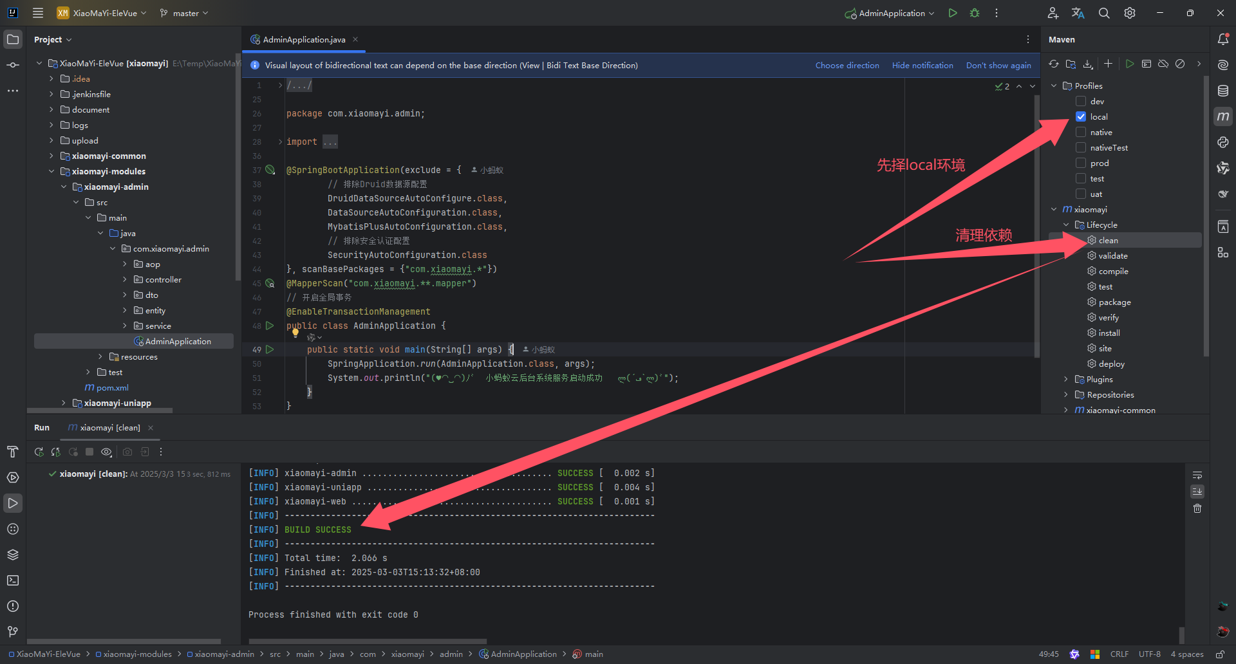The image size is (1236, 664).
Task: Expand the Plugins node in Maven
Action: [1066, 379]
